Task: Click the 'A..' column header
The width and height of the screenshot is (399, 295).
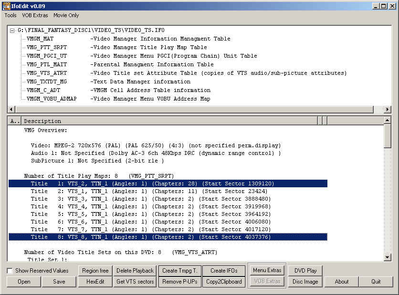Action: click(14, 121)
